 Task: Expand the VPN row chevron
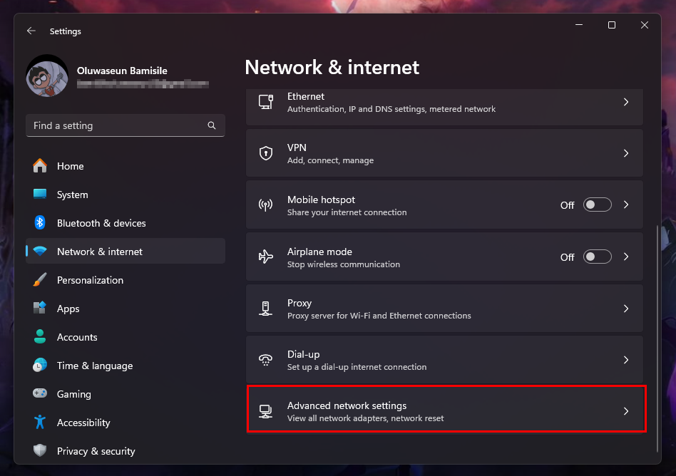coord(626,153)
